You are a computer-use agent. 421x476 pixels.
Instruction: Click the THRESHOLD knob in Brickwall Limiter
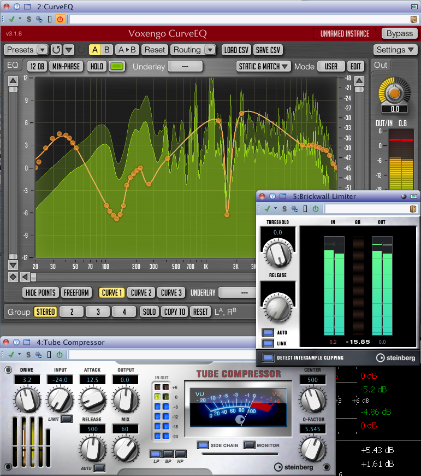(x=277, y=253)
